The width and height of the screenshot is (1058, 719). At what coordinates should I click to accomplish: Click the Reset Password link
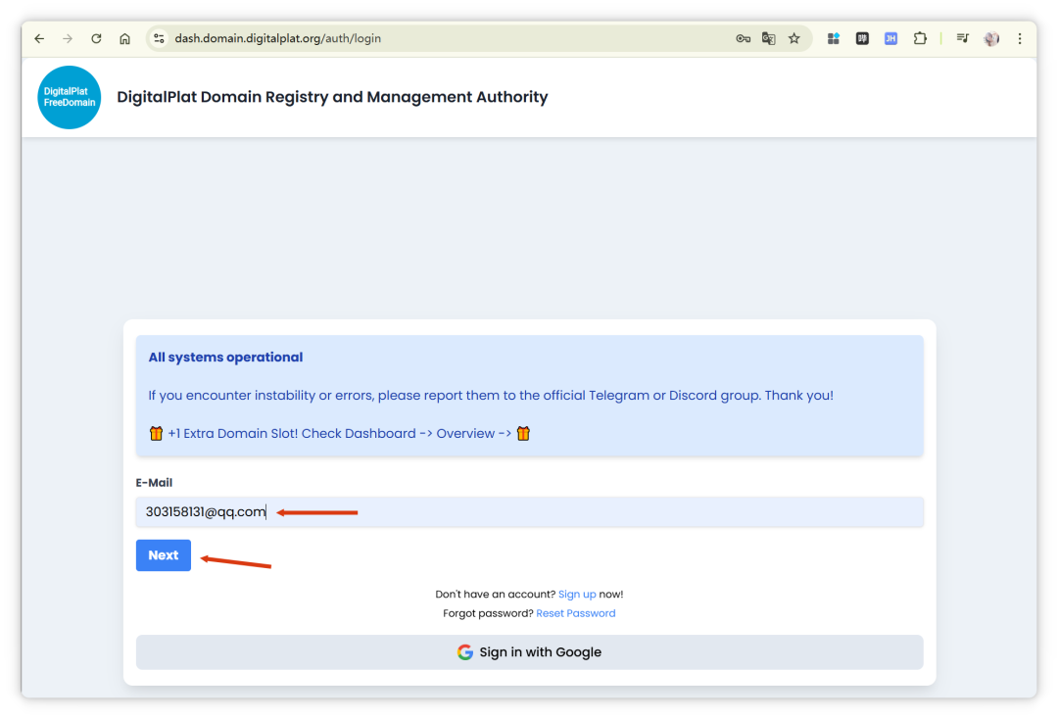tap(576, 613)
